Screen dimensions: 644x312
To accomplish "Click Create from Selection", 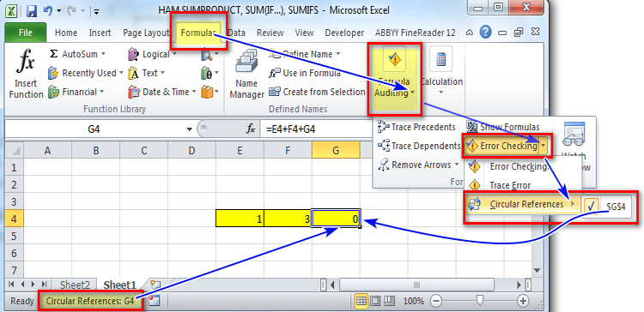I will tap(316, 92).
